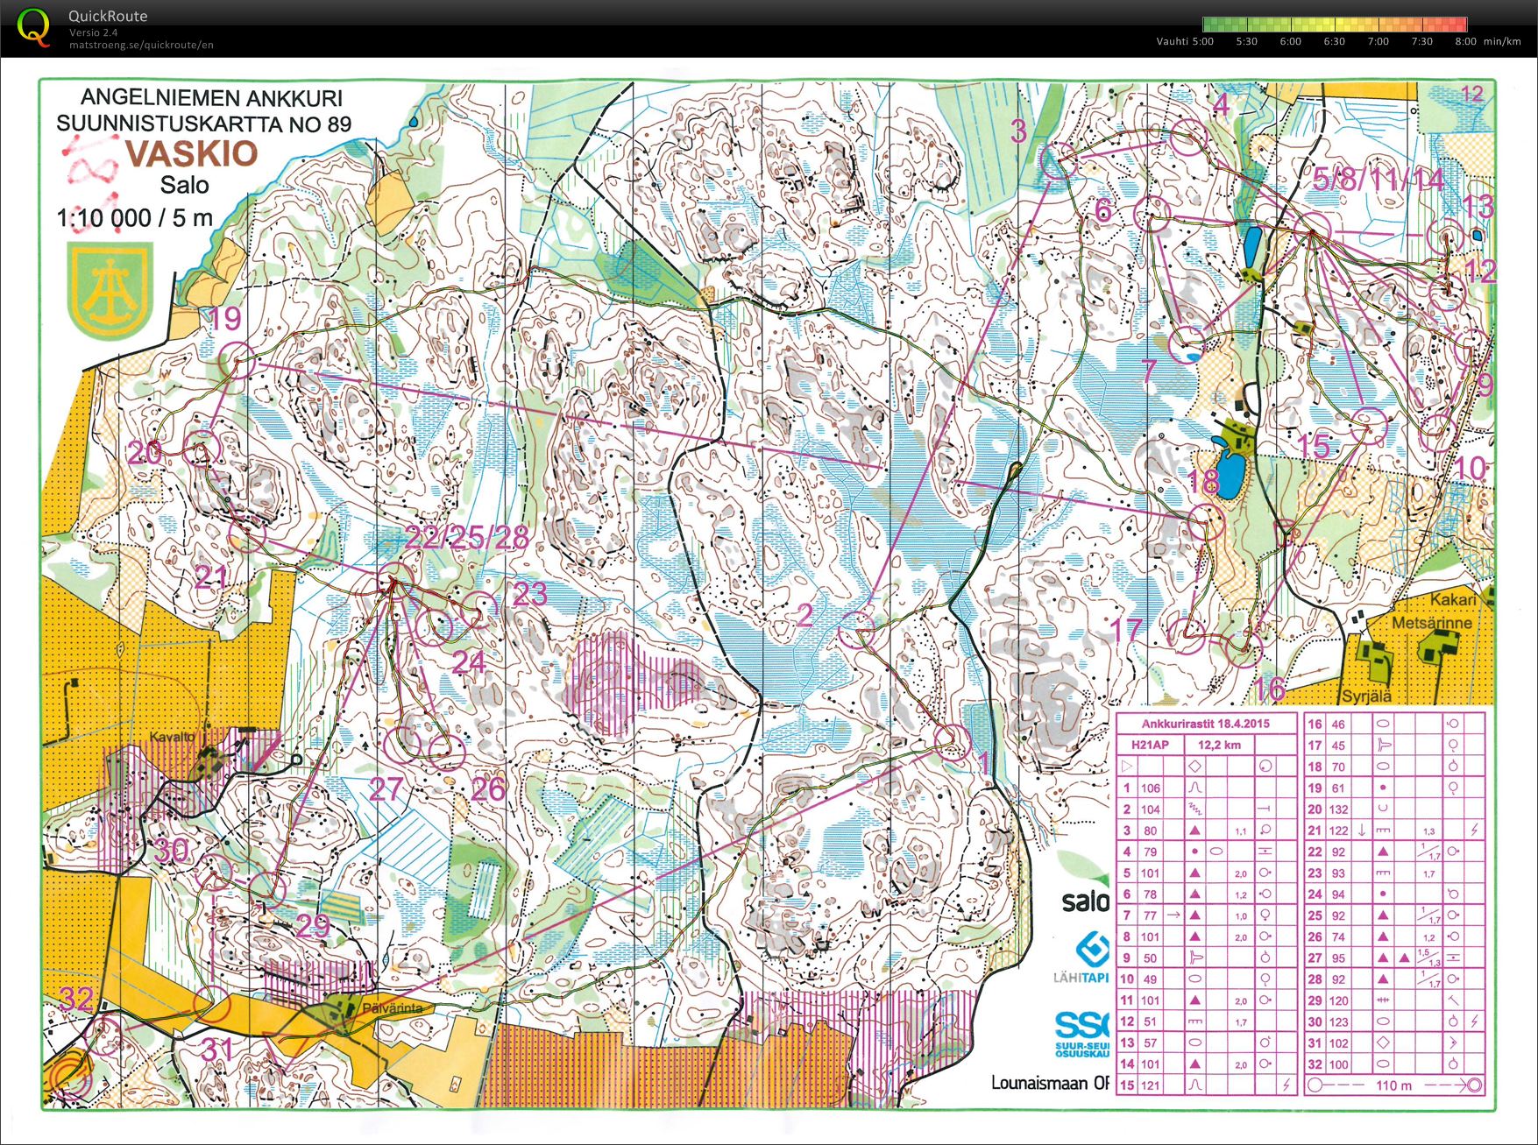Click control number 2 on the map
This screenshot has height=1145, width=1538.
coord(805,614)
